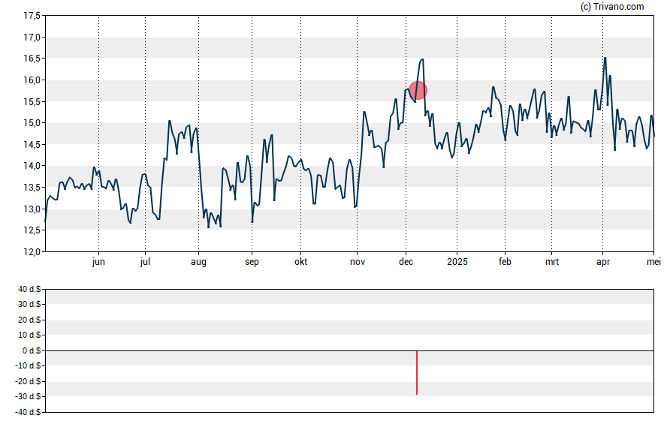Click the '-30 d.$' axis label
The width and height of the screenshot is (667, 424).
(29, 397)
